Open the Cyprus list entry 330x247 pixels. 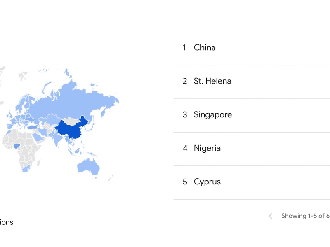click(207, 182)
